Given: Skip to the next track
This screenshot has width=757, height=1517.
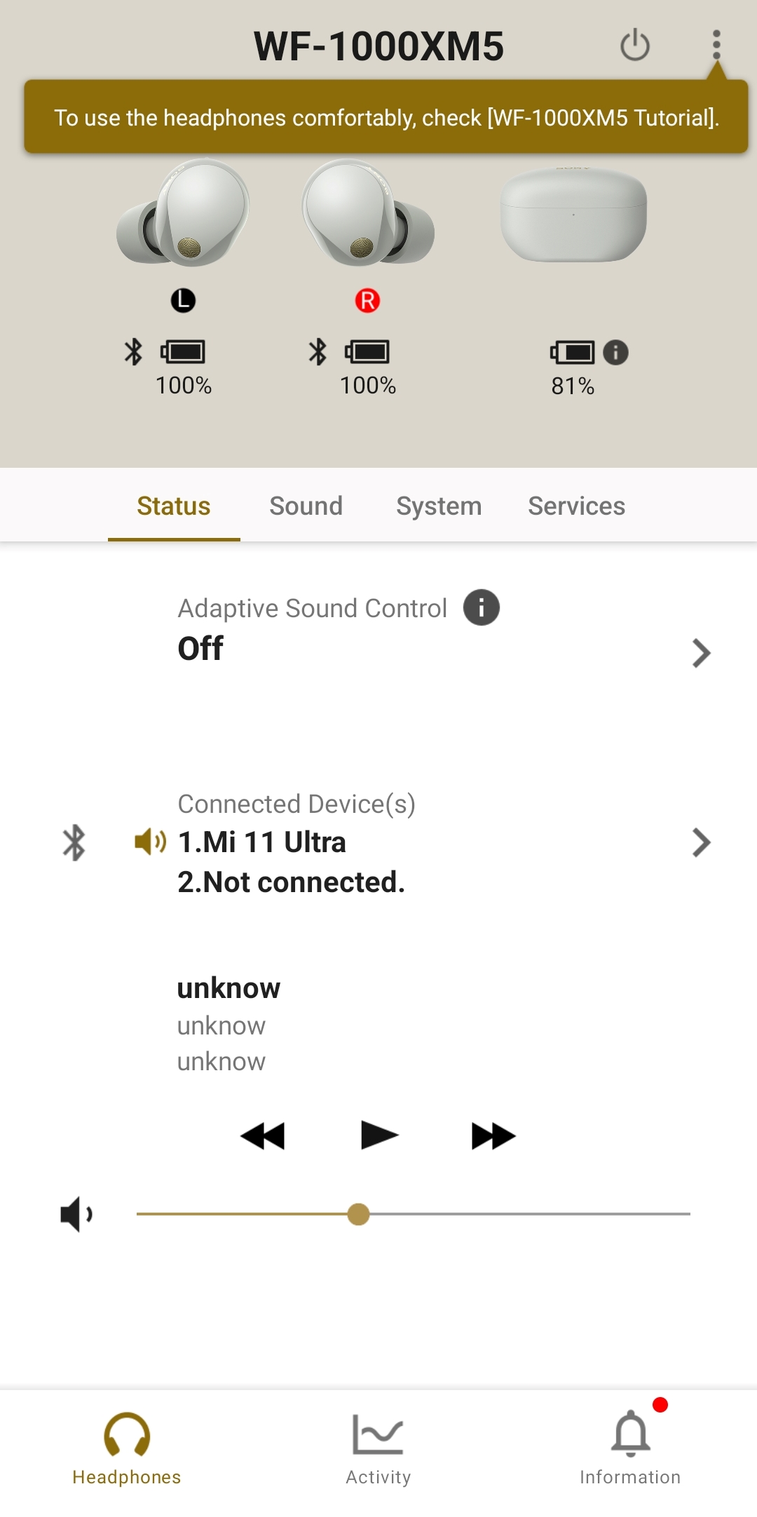Looking at the screenshot, I should tap(493, 1135).
